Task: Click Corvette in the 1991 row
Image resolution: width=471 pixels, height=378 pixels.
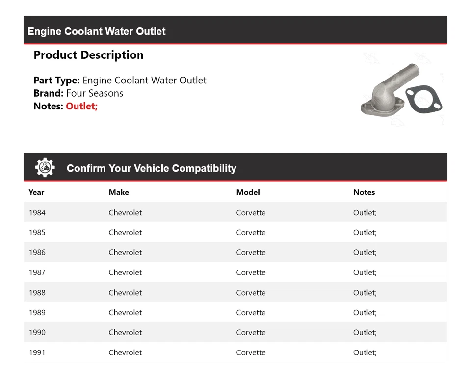Action: tap(251, 352)
